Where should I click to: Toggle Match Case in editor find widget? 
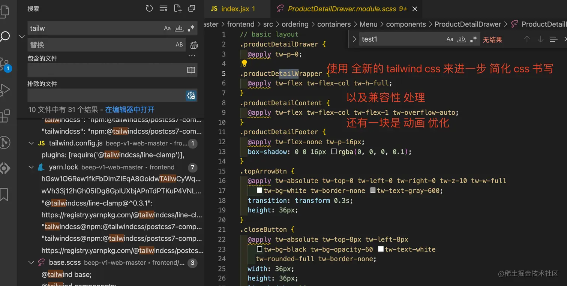(450, 39)
